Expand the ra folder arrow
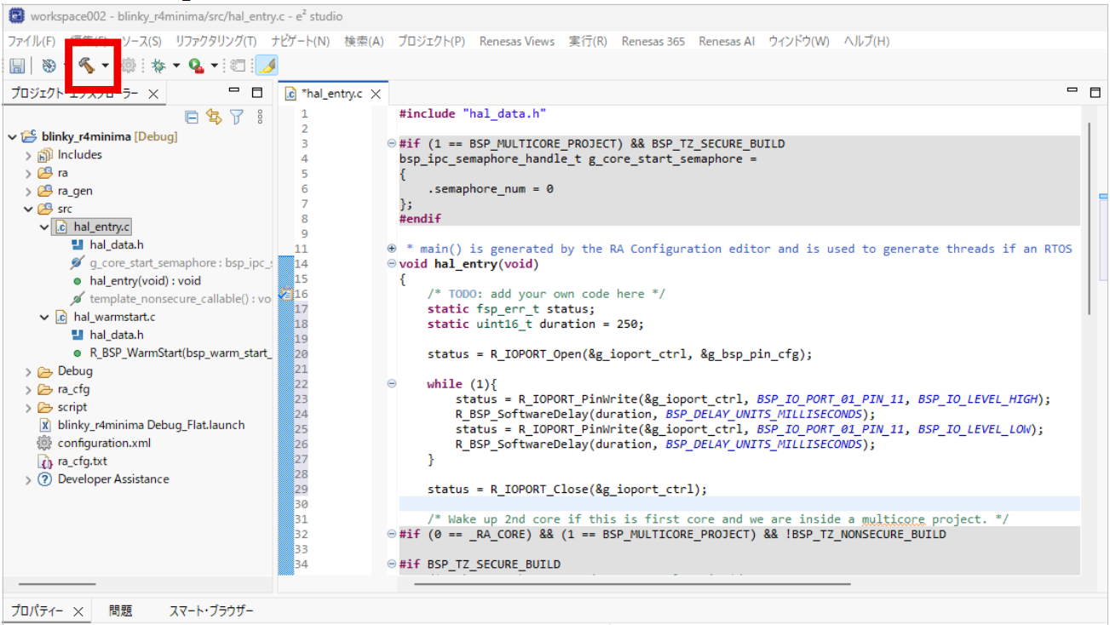The height and width of the screenshot is (625, 1110). [x=28, y=173]
